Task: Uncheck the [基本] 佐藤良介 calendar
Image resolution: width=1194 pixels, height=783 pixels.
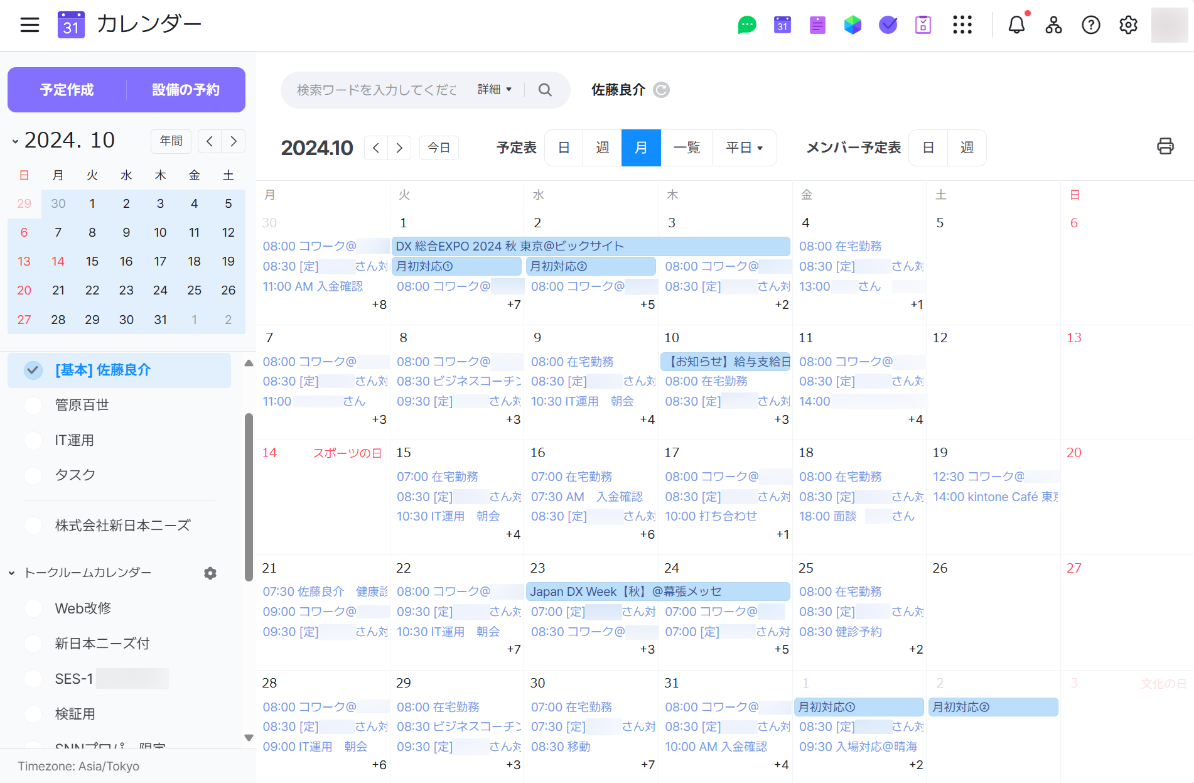Action: point(33,370)
